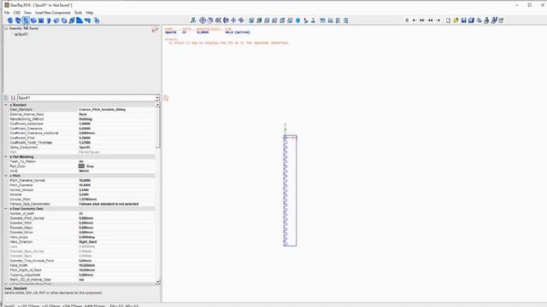Click the Fellows_Stub_Denominator property row
Screen dimensions: 547x307
point(82,204)
